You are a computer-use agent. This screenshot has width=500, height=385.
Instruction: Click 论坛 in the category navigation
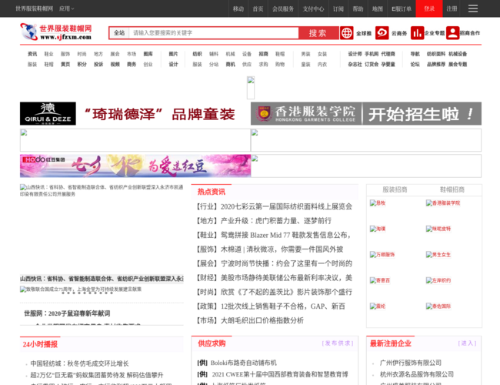pyautogui.click(x=415, y=64)
